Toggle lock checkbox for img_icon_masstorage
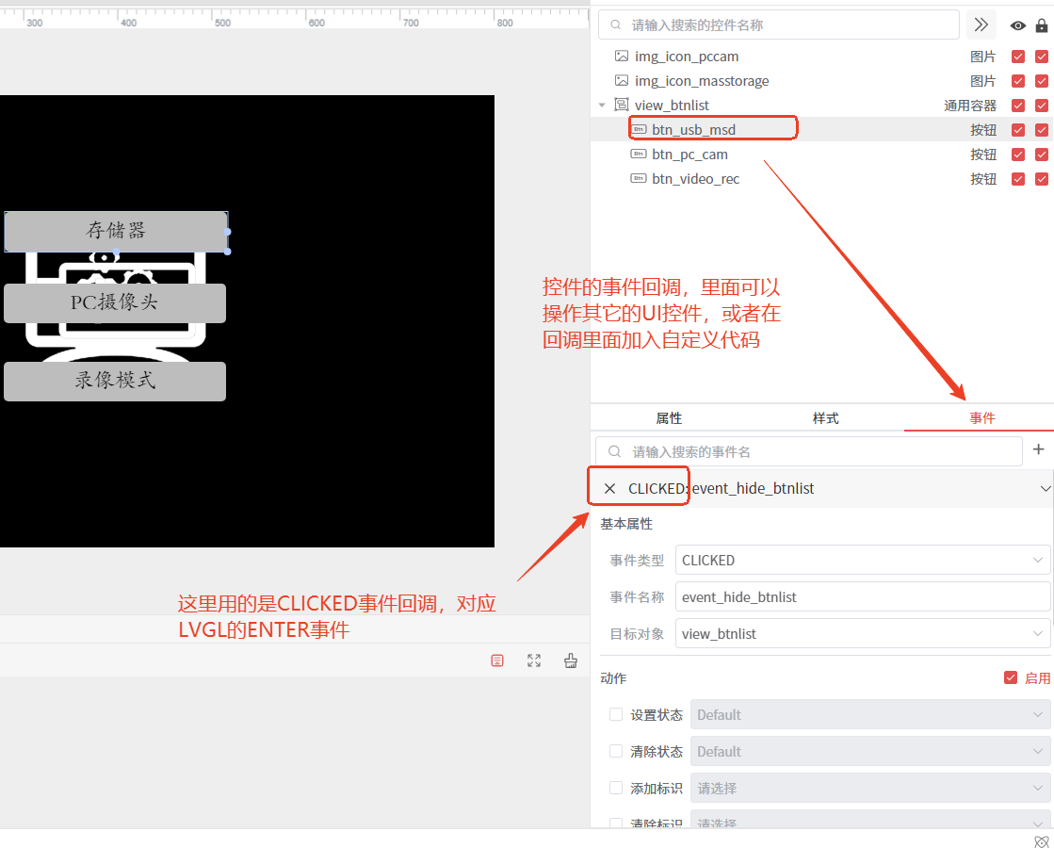 point(1042,81)
